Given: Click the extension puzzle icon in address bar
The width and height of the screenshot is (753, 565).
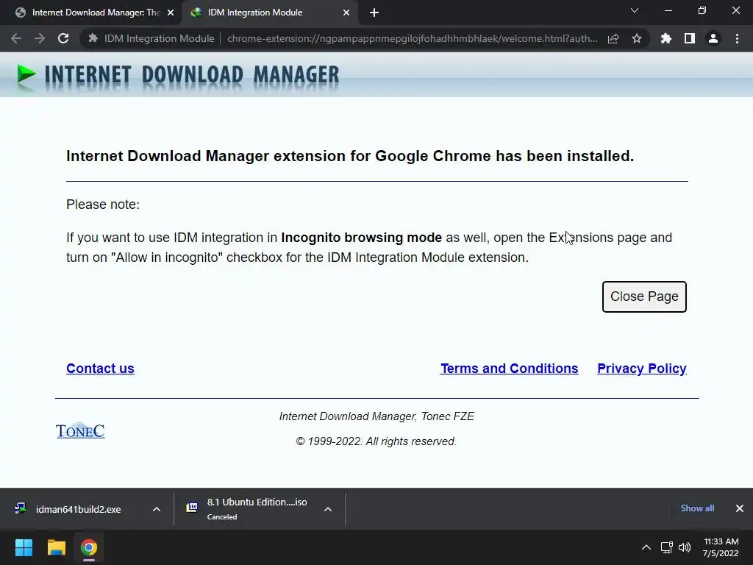Looking at the screenshot, I should tap(93, 38).
